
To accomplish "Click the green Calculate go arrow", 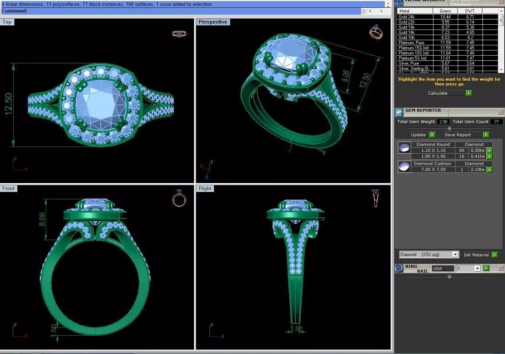I will [468, 93].
